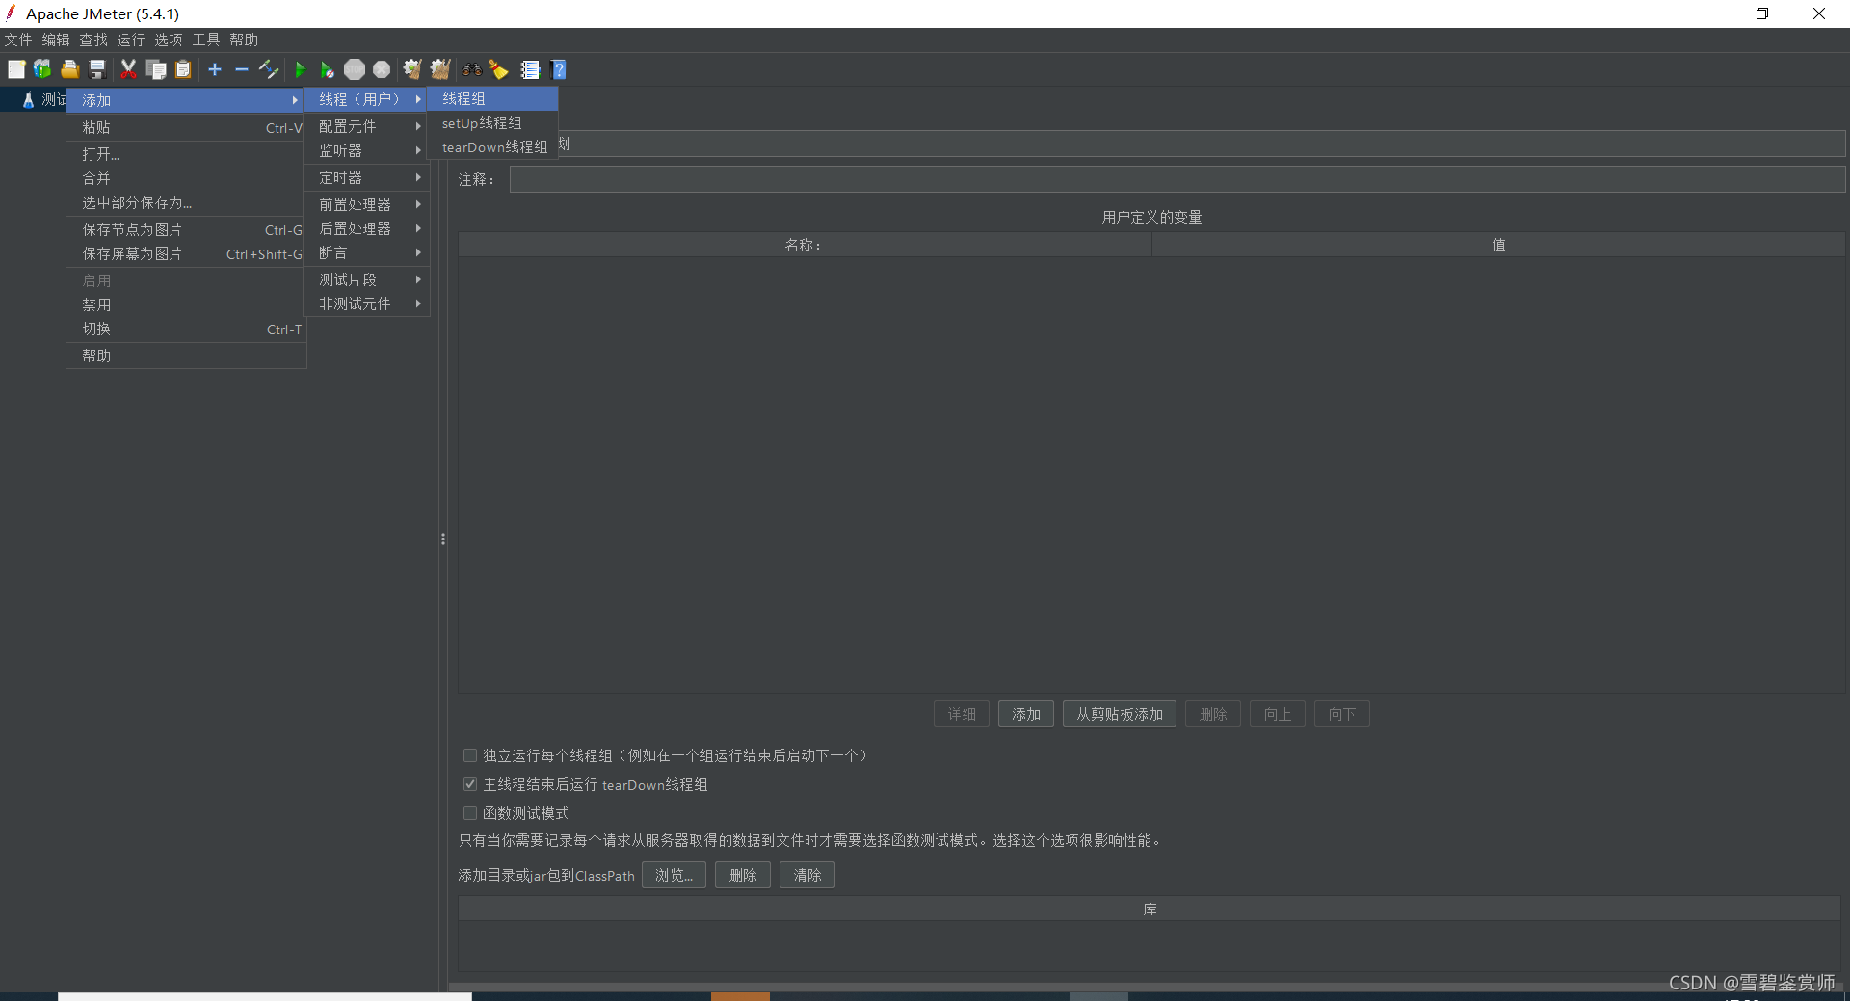1850x1001 pixels.
Task: Click the 添加 button under variables table
Action: pyautogui.click(x=1026, y=714)
